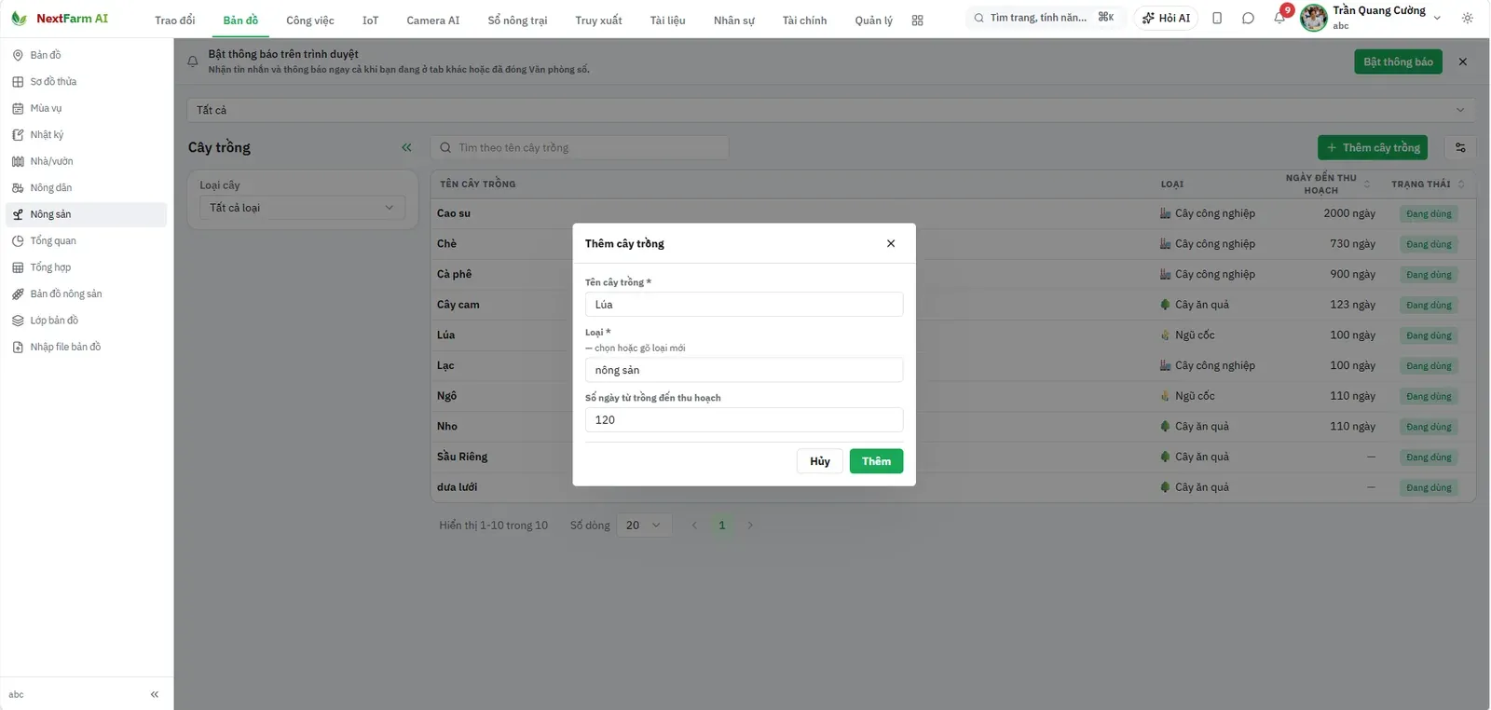Click the Thêm cây trồng button
This screenshot has width=1491, height=710.
coord(1373,147)
